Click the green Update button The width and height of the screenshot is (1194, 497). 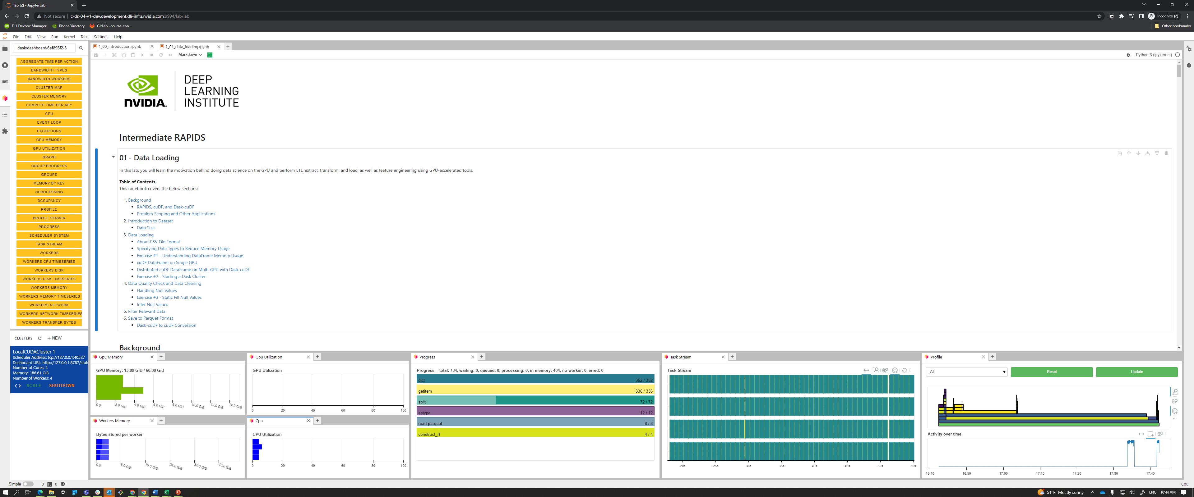click(x=1136, y=372)
